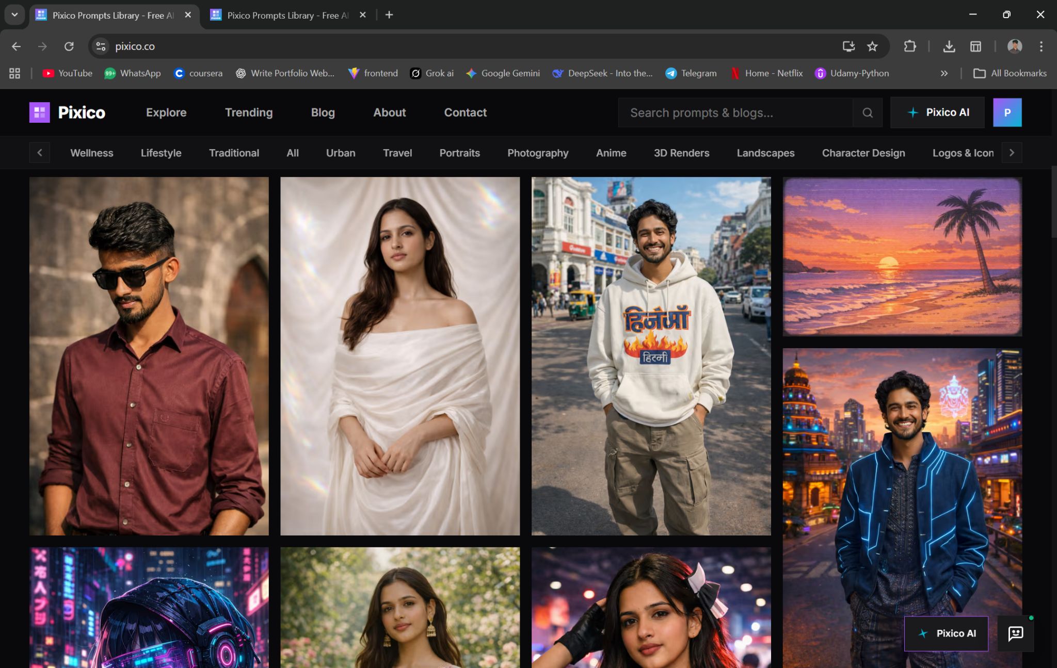
Task: Open the feedback chat icon
Action: [1015, 633]
